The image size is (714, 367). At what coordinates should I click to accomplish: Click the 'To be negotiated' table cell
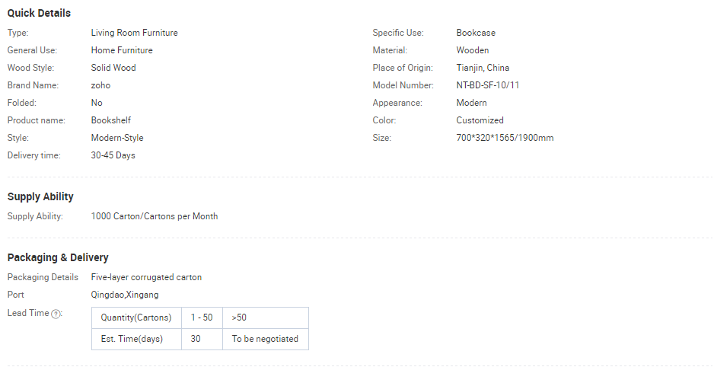[x=266, y=339]
